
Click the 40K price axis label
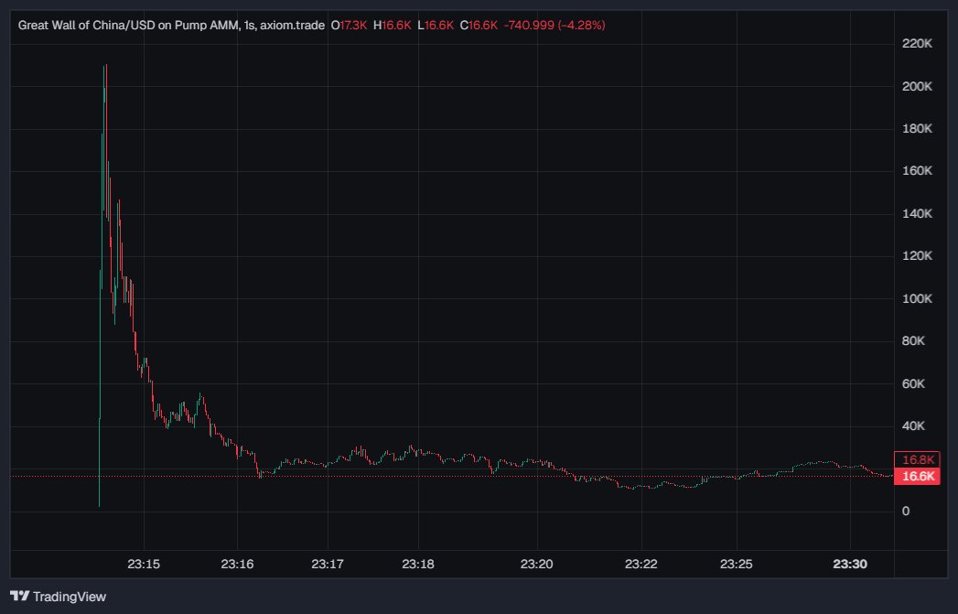pyautogui.click(x=913, y=425)
